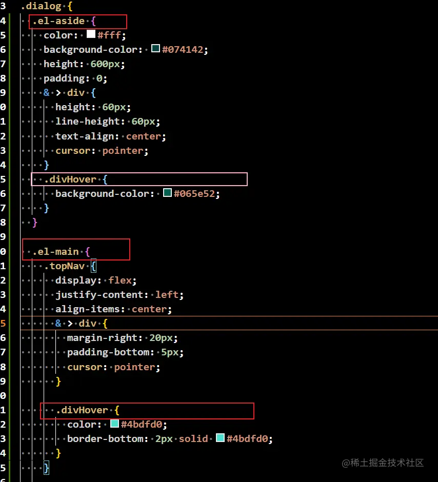
Task: Click the '& > div' selector under .el-aside
Action: point(64,93)
